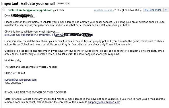Image resolution: width=169 pixels, height=108 pixels.
Task: Open the account.pokersupport.com EmailValidation link
Action: click(x=48, y=35)
